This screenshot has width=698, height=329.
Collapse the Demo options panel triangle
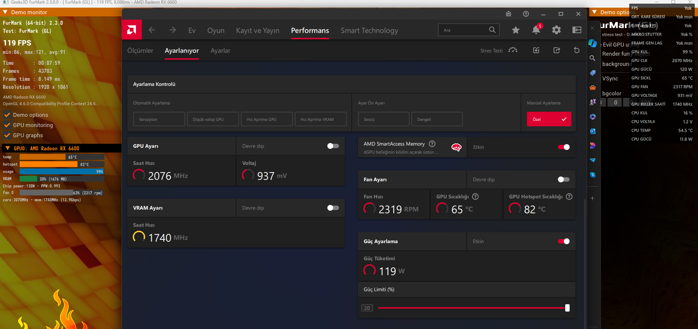(594, 12)
